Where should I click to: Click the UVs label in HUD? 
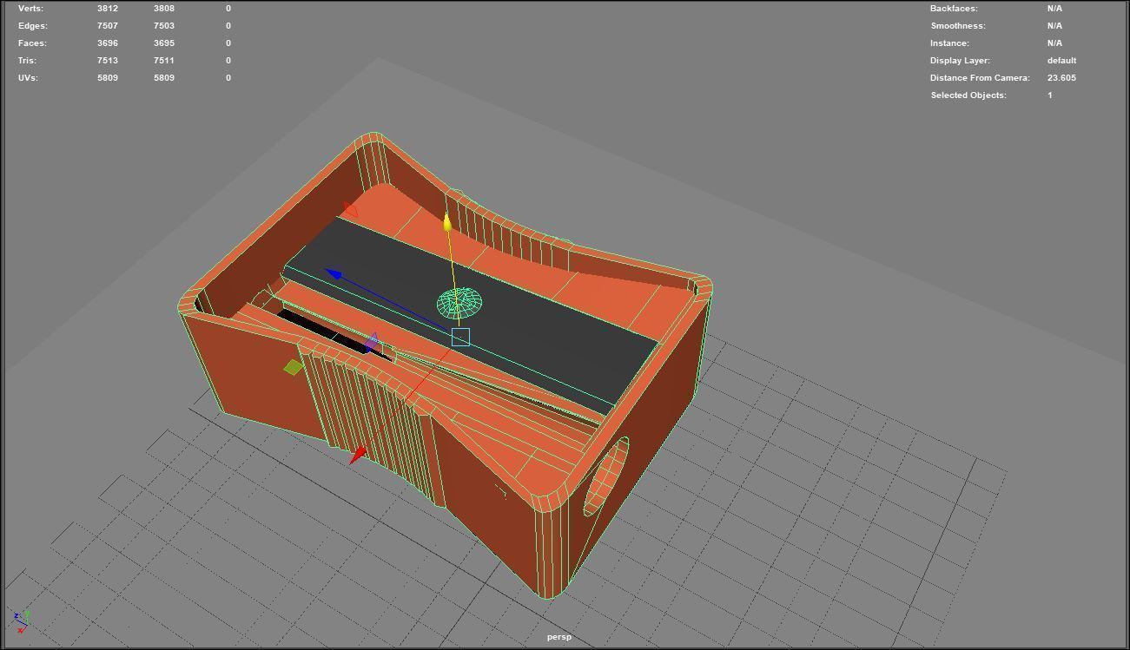28,77
